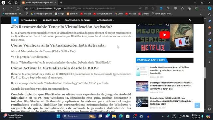Viewport: 213px width, 120px height.
Task: Go forward in browser history
Action: (11, 8)
